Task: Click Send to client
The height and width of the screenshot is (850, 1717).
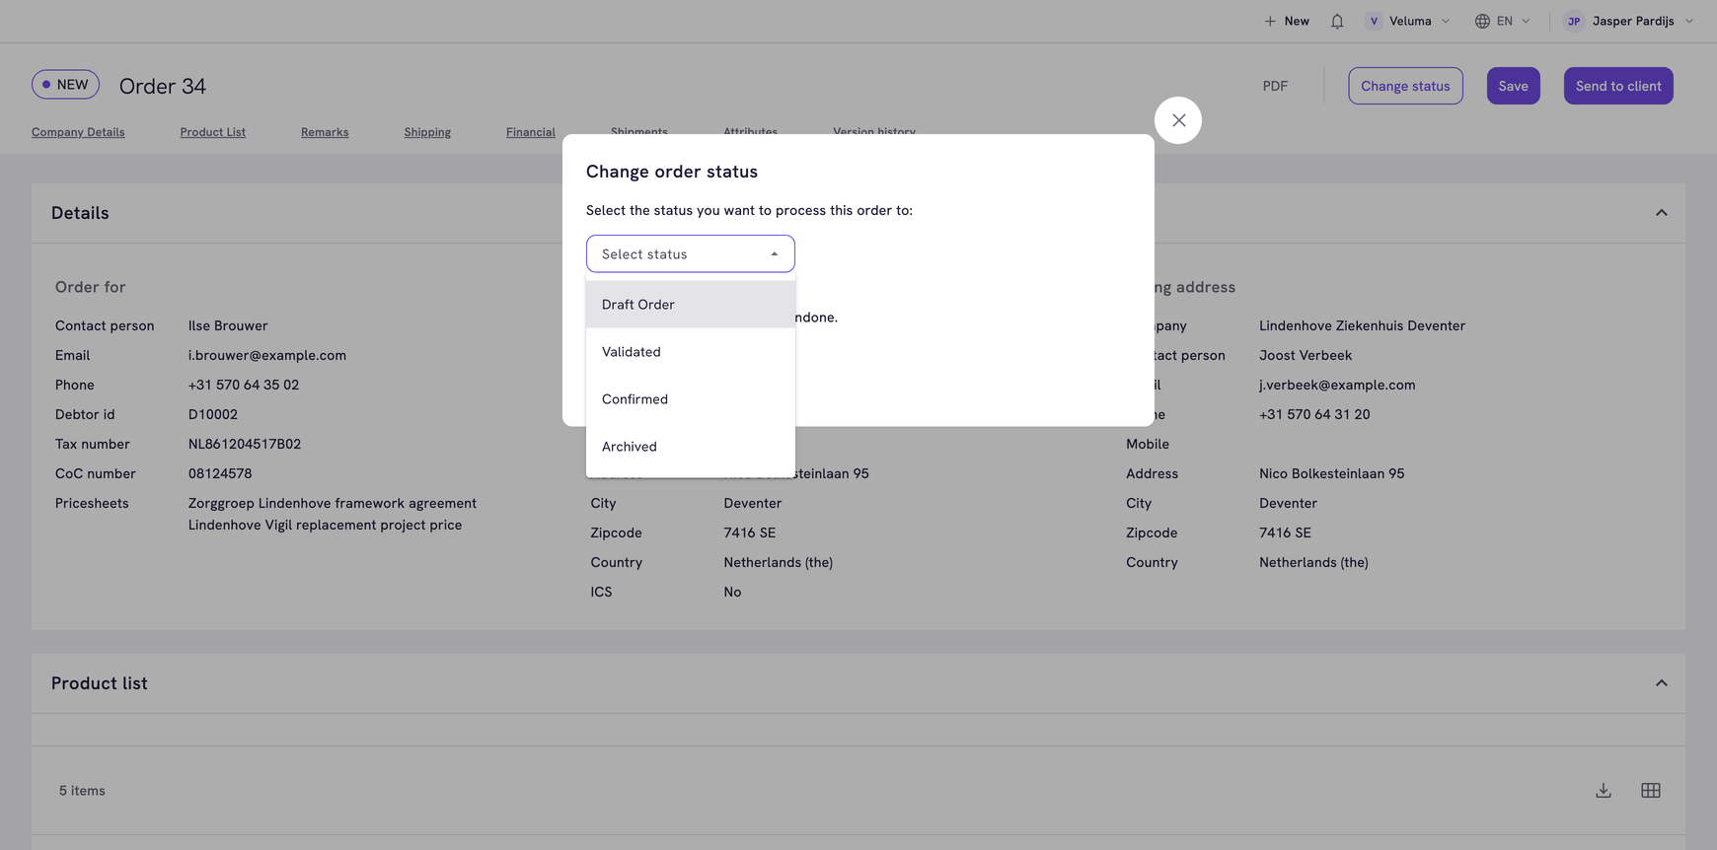Action: coord(1618,86)
